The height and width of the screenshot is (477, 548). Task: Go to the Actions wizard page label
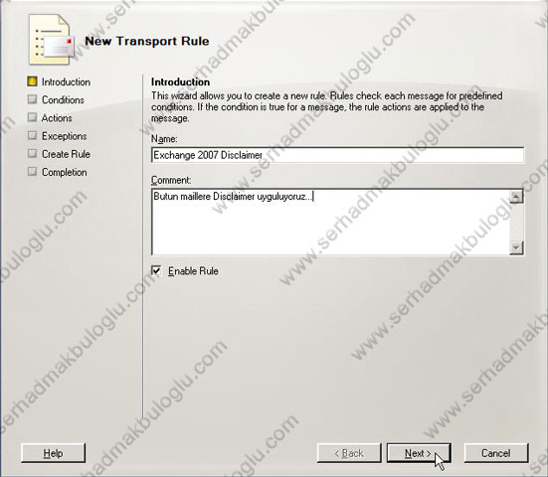click(x=57, y=118)
